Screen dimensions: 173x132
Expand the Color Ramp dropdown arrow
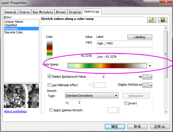(150, 66)
